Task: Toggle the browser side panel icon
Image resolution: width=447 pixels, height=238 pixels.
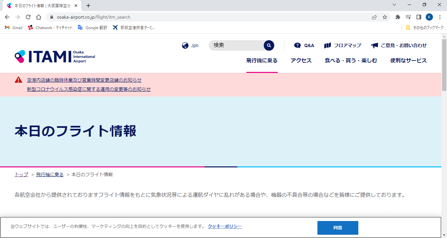Action: (x=419, y=17)
